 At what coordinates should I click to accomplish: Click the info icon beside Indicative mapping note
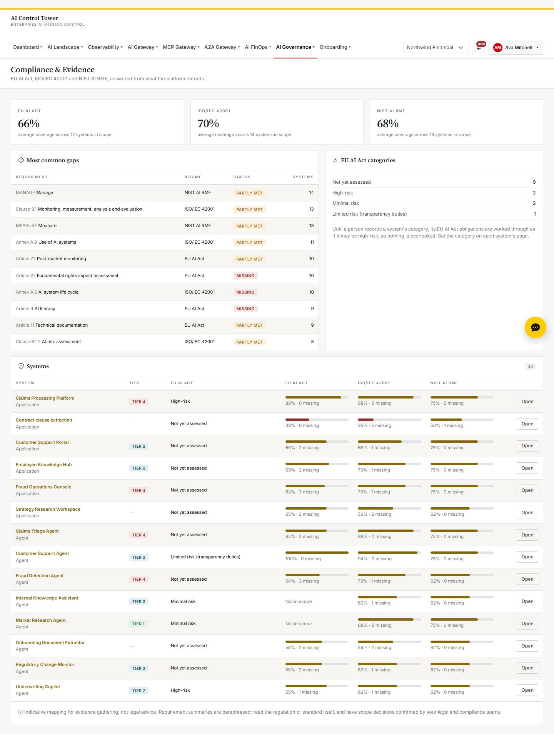click(x=20, y=712)
